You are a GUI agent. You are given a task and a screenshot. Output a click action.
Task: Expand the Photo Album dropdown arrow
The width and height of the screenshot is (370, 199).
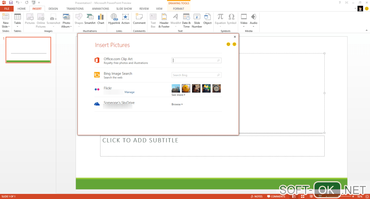tap(71, 27)
